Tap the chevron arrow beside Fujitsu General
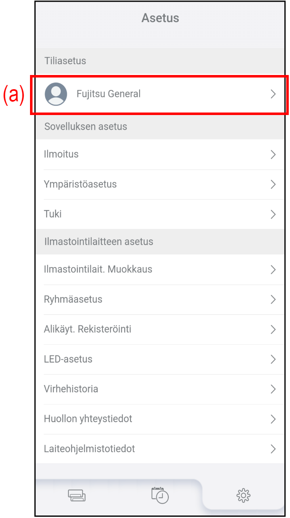Image resolution: width=290 pixels, height=518 pixels. (273, 94)
